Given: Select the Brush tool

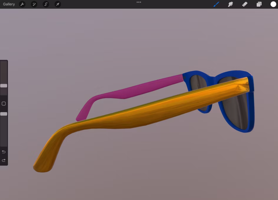Looking at the screenshot, I should point(216,4).
